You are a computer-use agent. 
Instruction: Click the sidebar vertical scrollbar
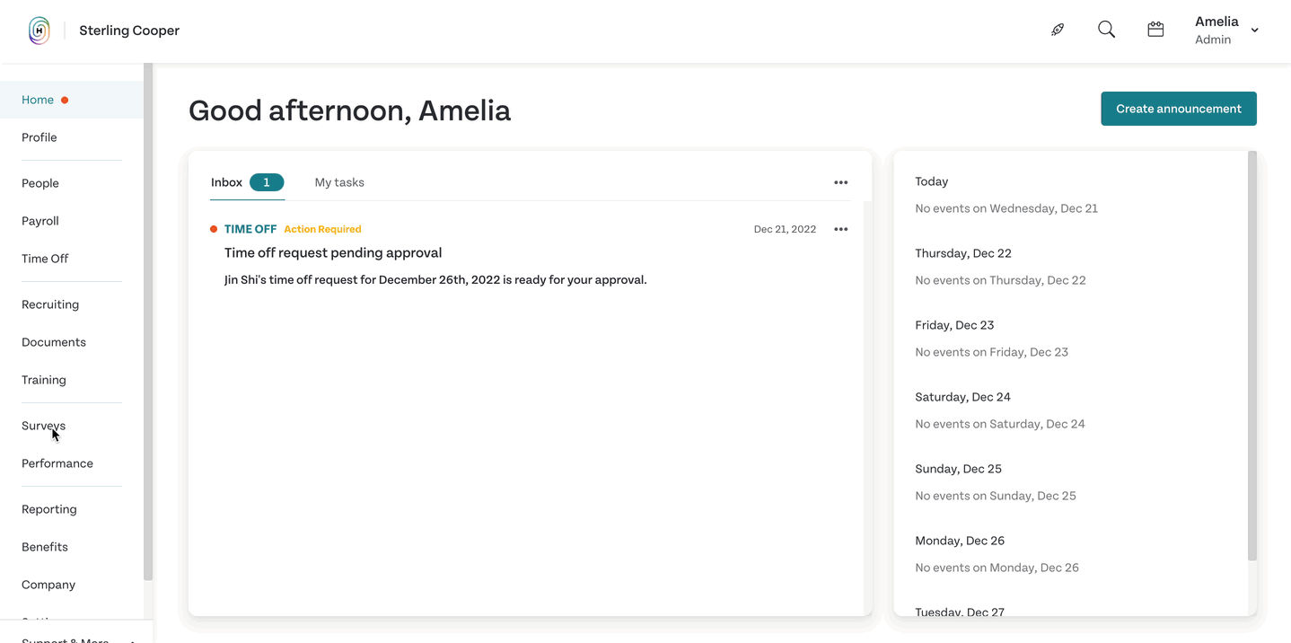coord(148,321)
